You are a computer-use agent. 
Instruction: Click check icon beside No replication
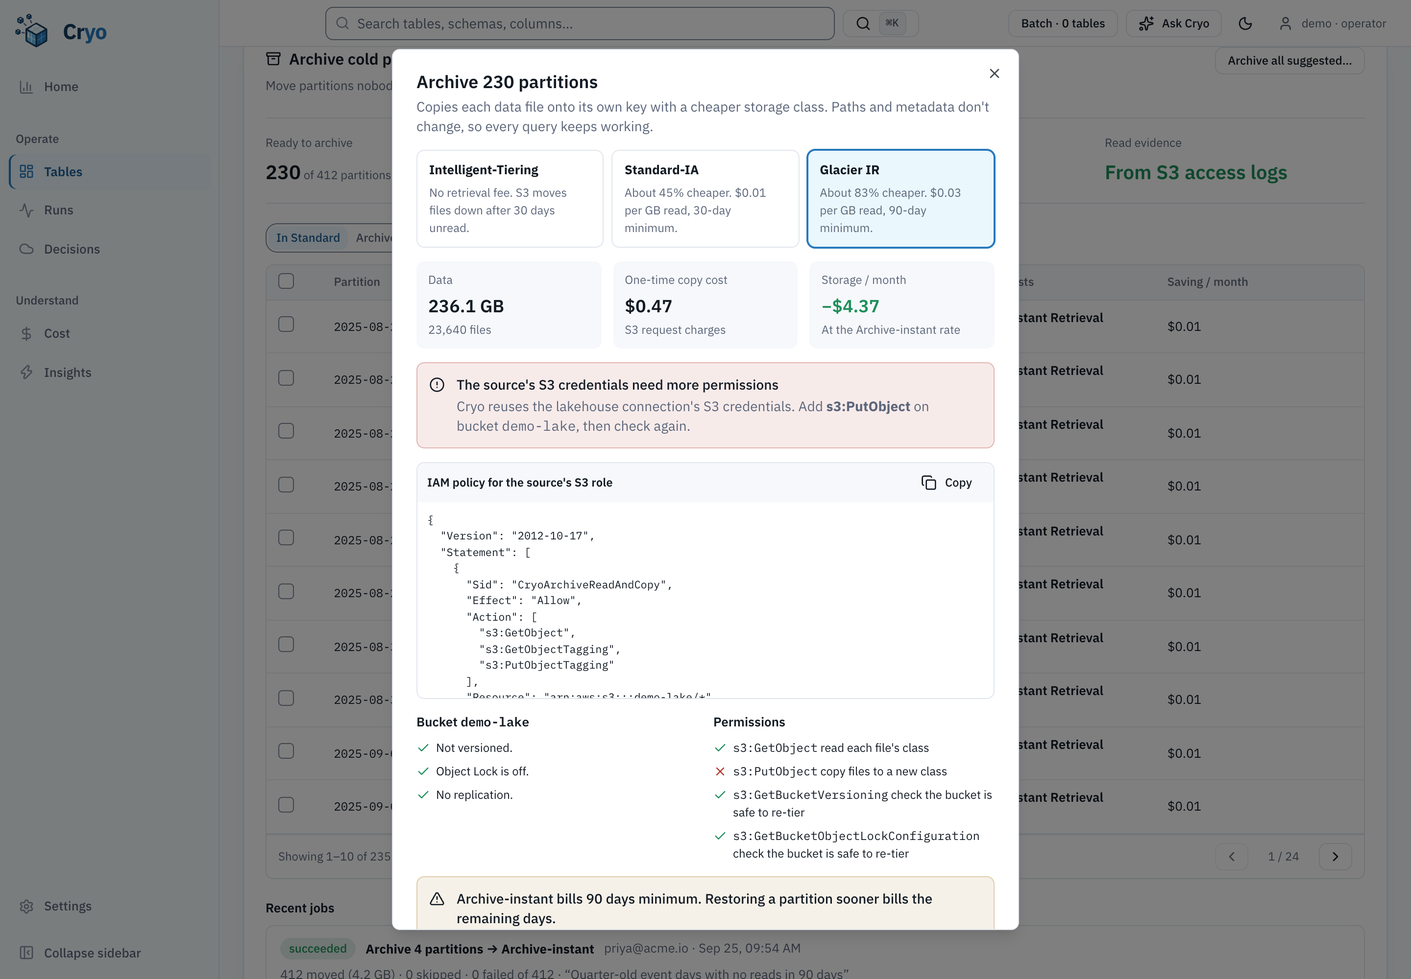423,794
